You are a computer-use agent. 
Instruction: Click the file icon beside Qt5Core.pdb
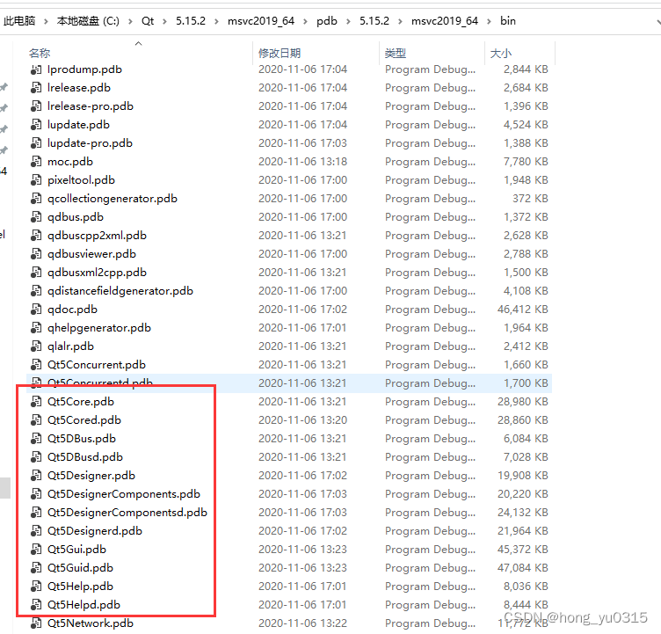[36, 402]
